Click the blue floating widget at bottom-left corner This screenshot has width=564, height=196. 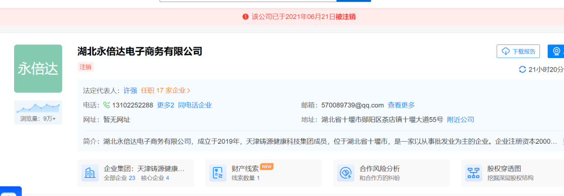11,191
